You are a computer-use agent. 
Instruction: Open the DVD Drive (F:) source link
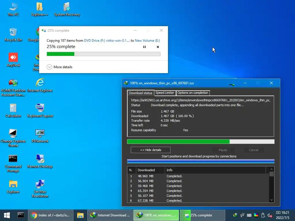[107, 40]
